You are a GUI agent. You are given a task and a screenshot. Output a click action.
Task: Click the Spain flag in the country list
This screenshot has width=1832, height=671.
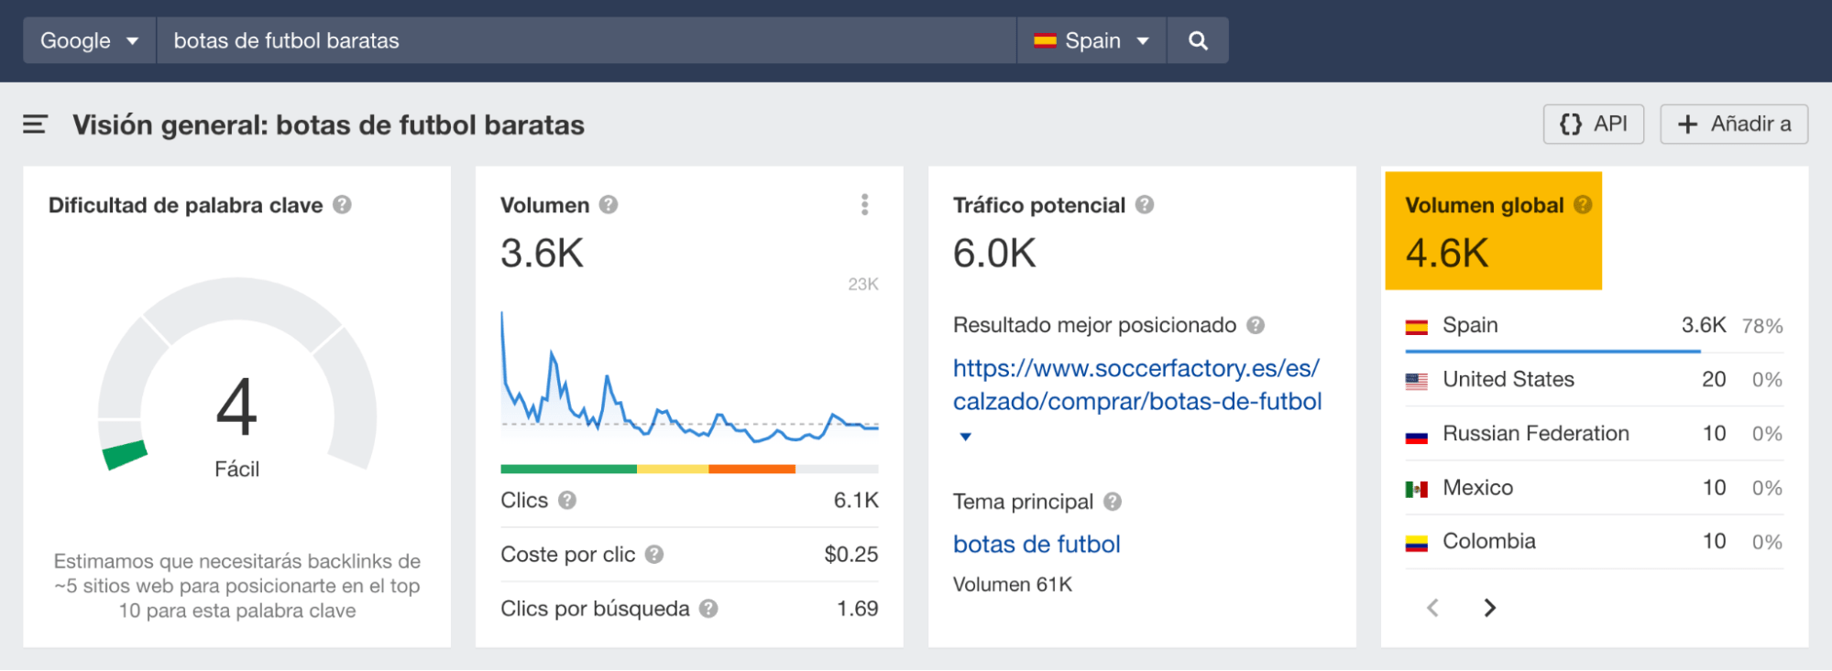click(1416, 325)
